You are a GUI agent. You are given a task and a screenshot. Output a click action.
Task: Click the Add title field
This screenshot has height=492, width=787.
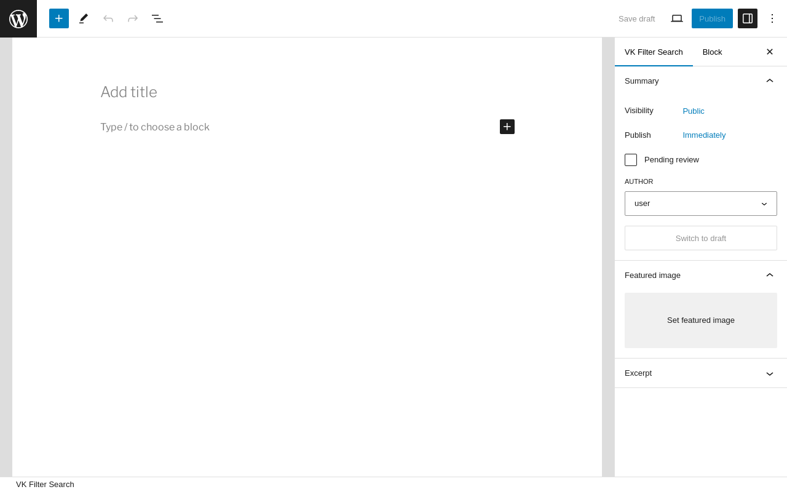tap(307, 92)
